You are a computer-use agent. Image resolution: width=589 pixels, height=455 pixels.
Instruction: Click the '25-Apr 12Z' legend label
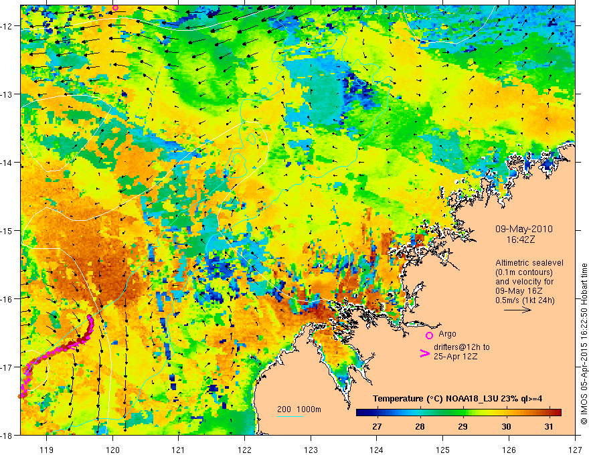click(456, 357)
